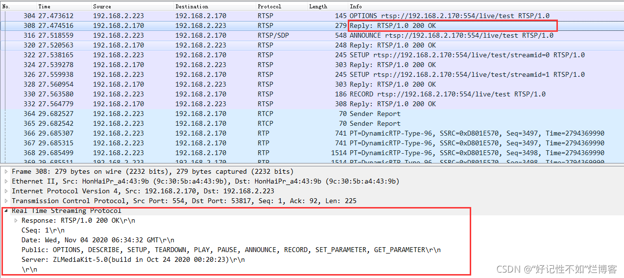Click the length value 548 of packet 316
The width and height of the screenshot is (624, 278).
pyautogui.click(x=340, y=35)
